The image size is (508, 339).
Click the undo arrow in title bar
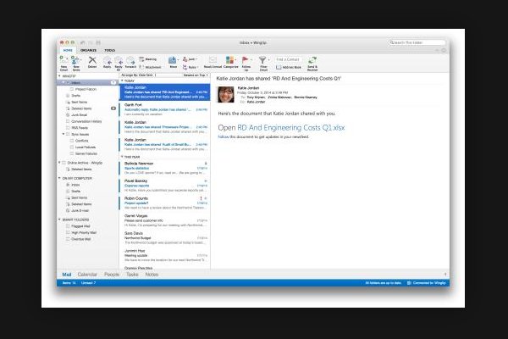83,42
